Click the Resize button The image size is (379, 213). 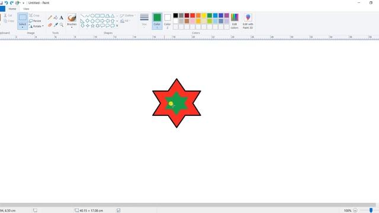35,21
